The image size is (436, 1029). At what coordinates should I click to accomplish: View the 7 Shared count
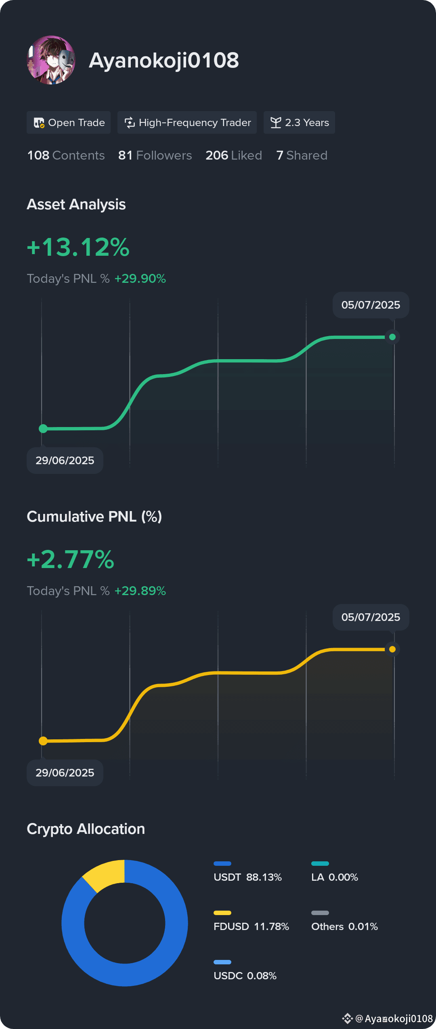click(x=302, y=156)
